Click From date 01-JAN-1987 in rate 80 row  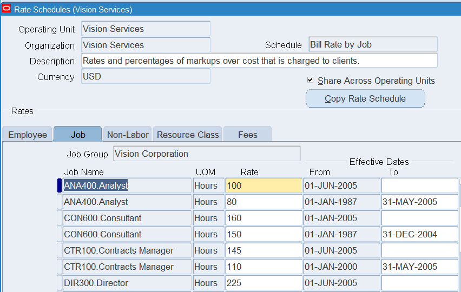(x=341, y=202)
